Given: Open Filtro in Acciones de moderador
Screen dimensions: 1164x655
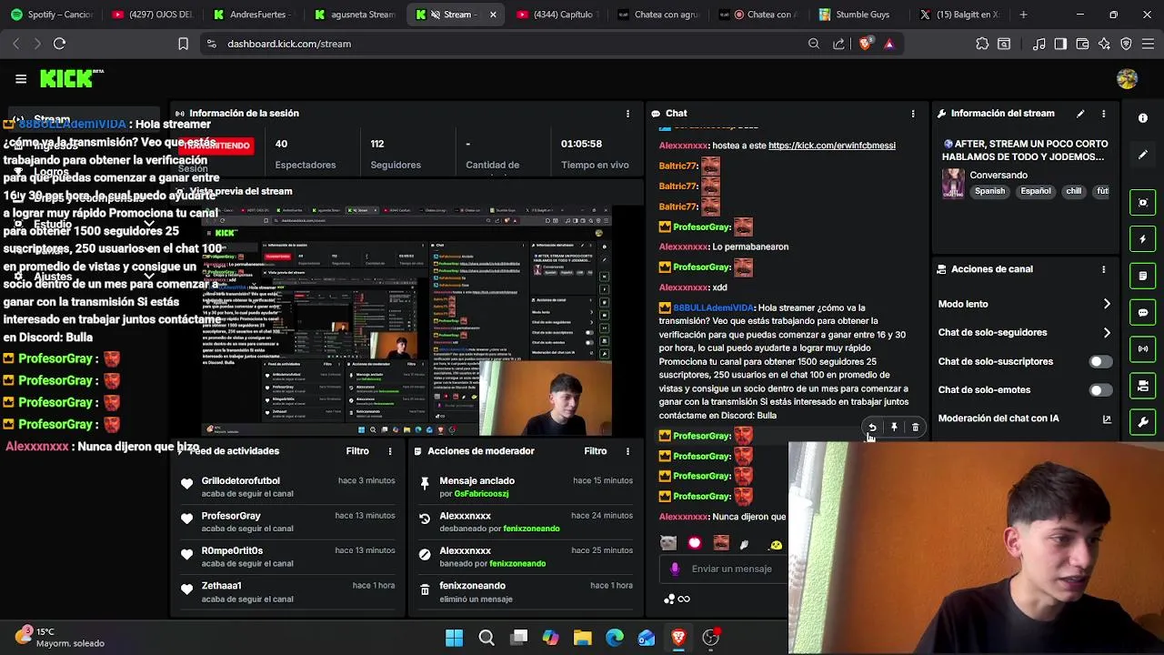Looking at the screenshot, I should (x=596, y=451).
